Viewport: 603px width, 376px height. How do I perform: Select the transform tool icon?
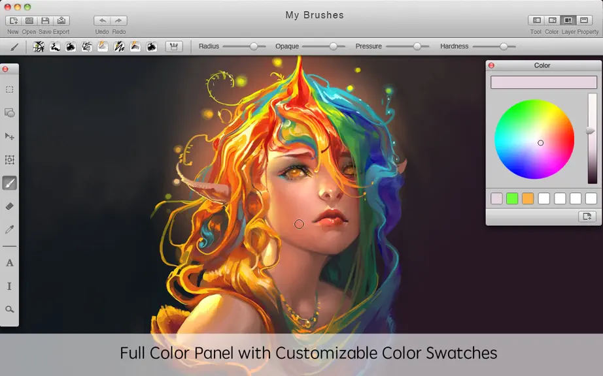10,160
